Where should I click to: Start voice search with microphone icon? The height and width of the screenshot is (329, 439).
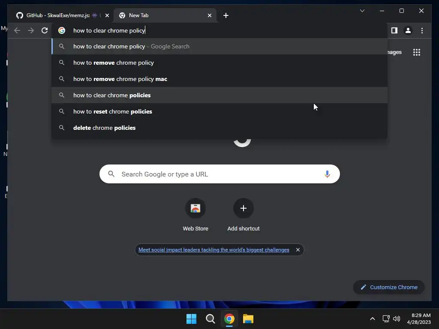click(327, 174)
